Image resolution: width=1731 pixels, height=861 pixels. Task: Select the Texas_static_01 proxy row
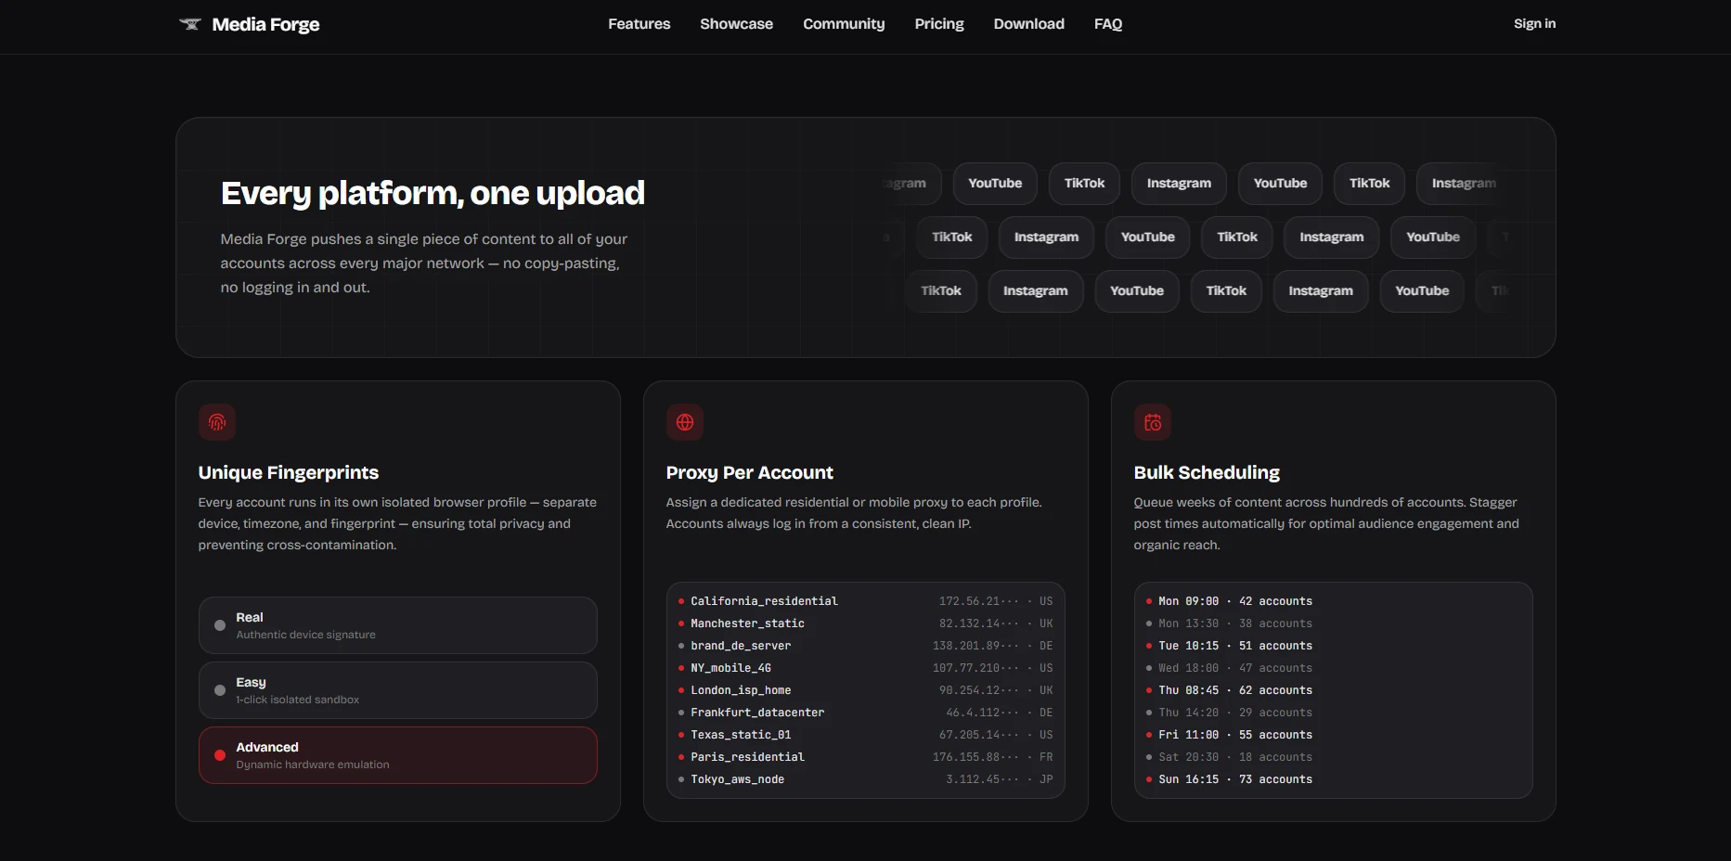click(865, 735)
